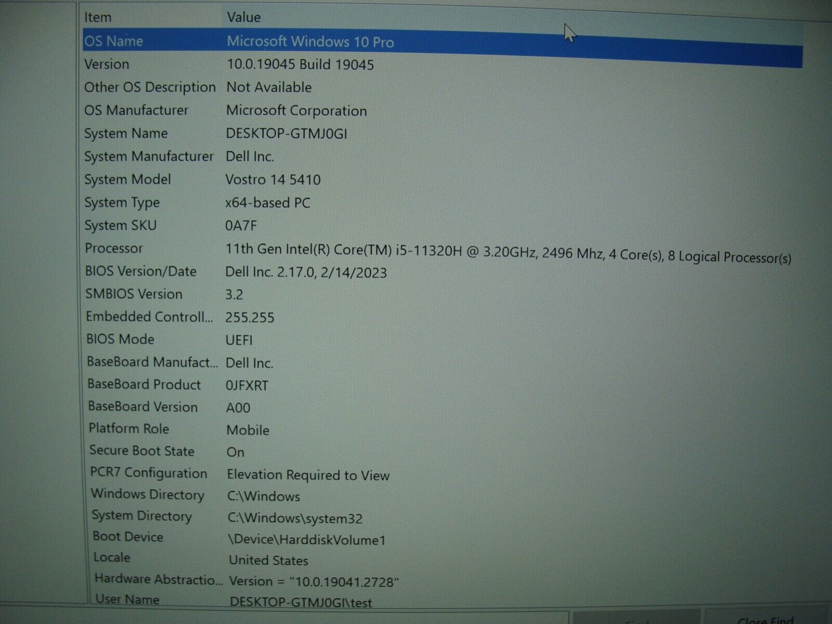Click the 3.2 SMBIOS value
832x624 pixels.
(234, 295)
